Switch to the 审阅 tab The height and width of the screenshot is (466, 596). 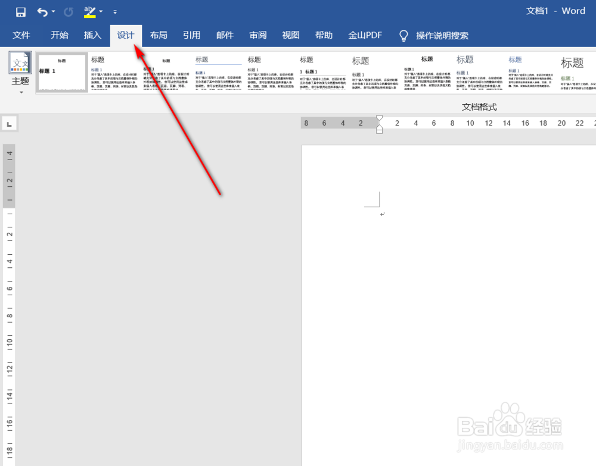pos(258,35)
